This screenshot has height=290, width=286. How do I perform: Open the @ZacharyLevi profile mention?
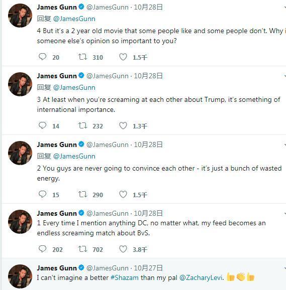[201, 277]
